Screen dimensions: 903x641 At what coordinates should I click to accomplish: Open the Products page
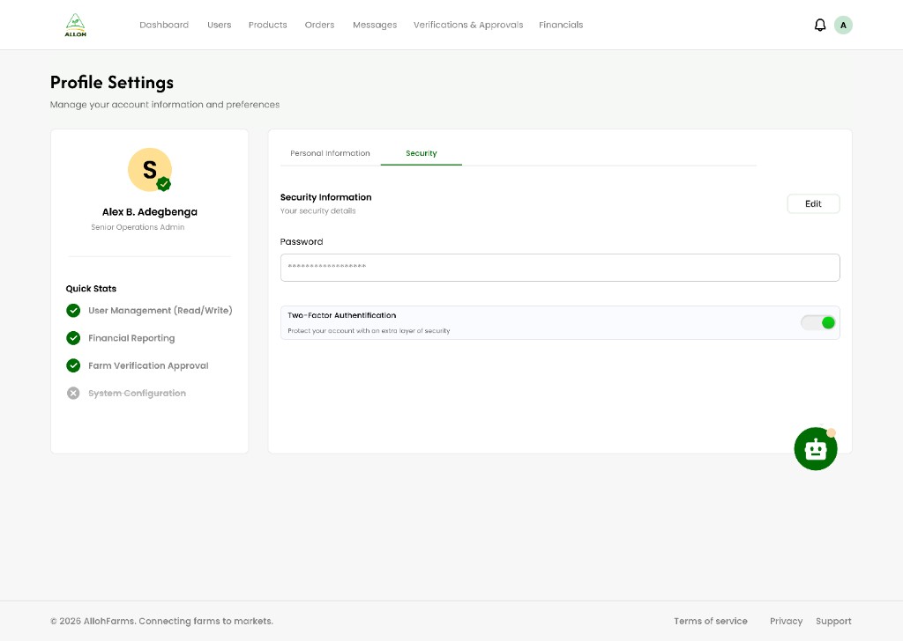click(x=268, y=25)
